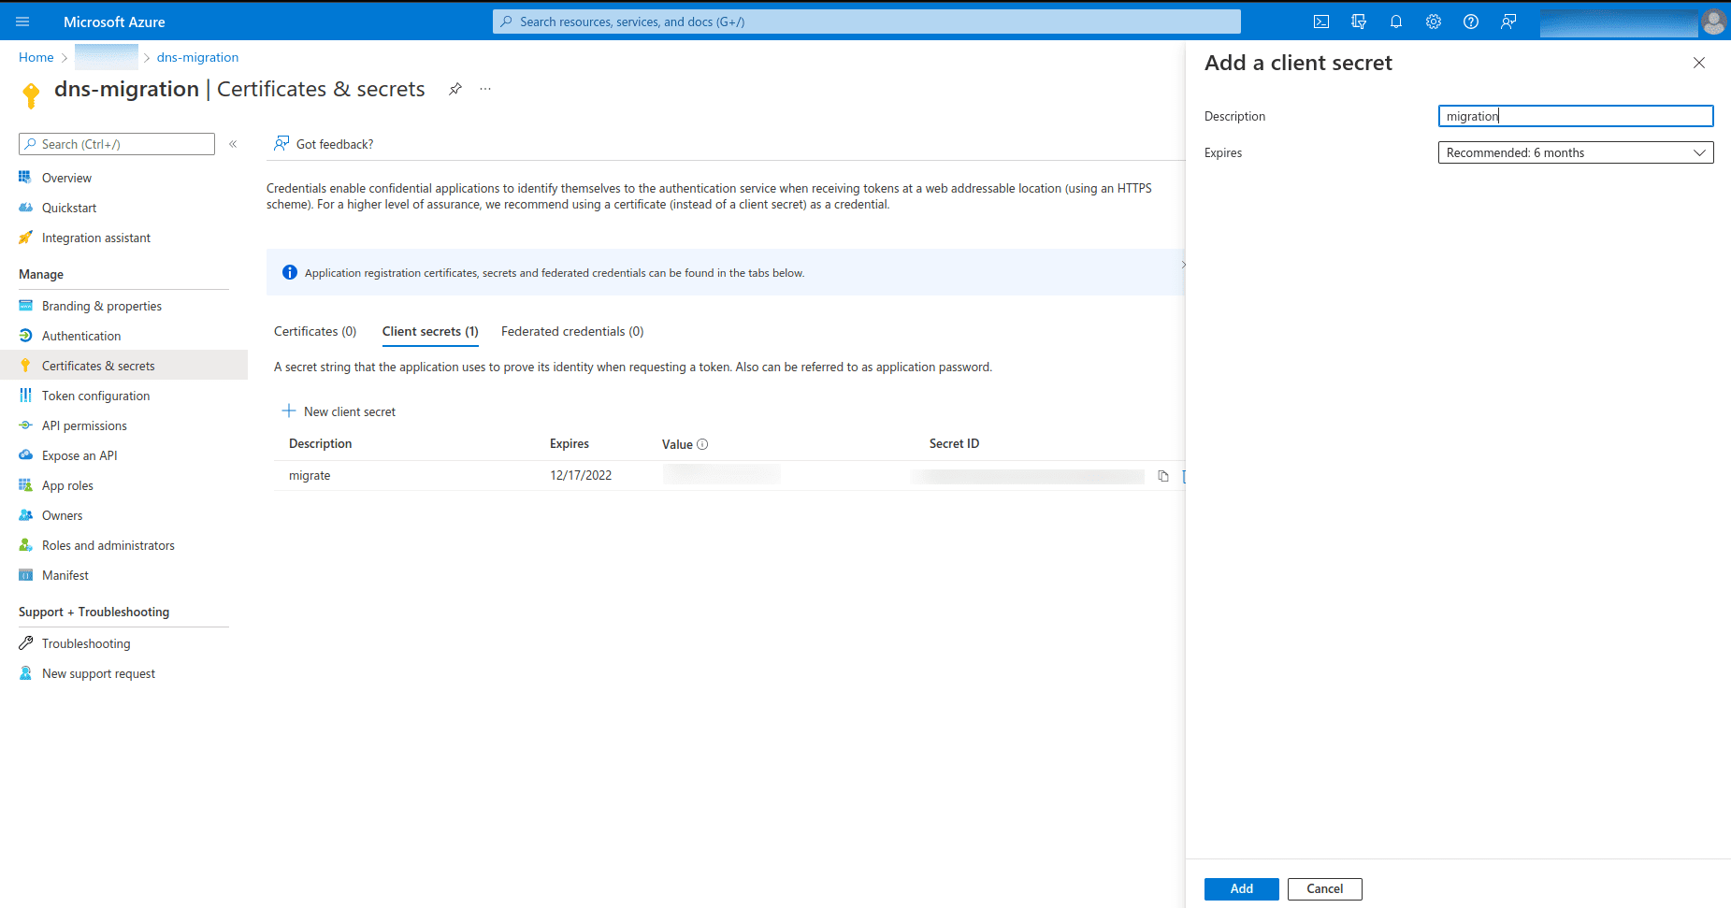Focus the global search resources box
The width and height of the screenshot is (1731, 908).
(x=867, y=22)
